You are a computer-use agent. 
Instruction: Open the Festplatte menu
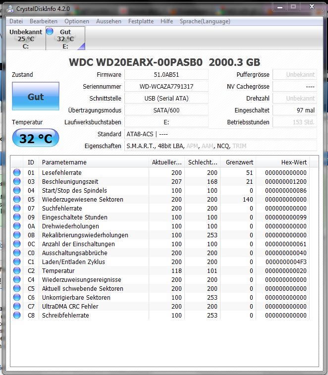pos(141,21)
